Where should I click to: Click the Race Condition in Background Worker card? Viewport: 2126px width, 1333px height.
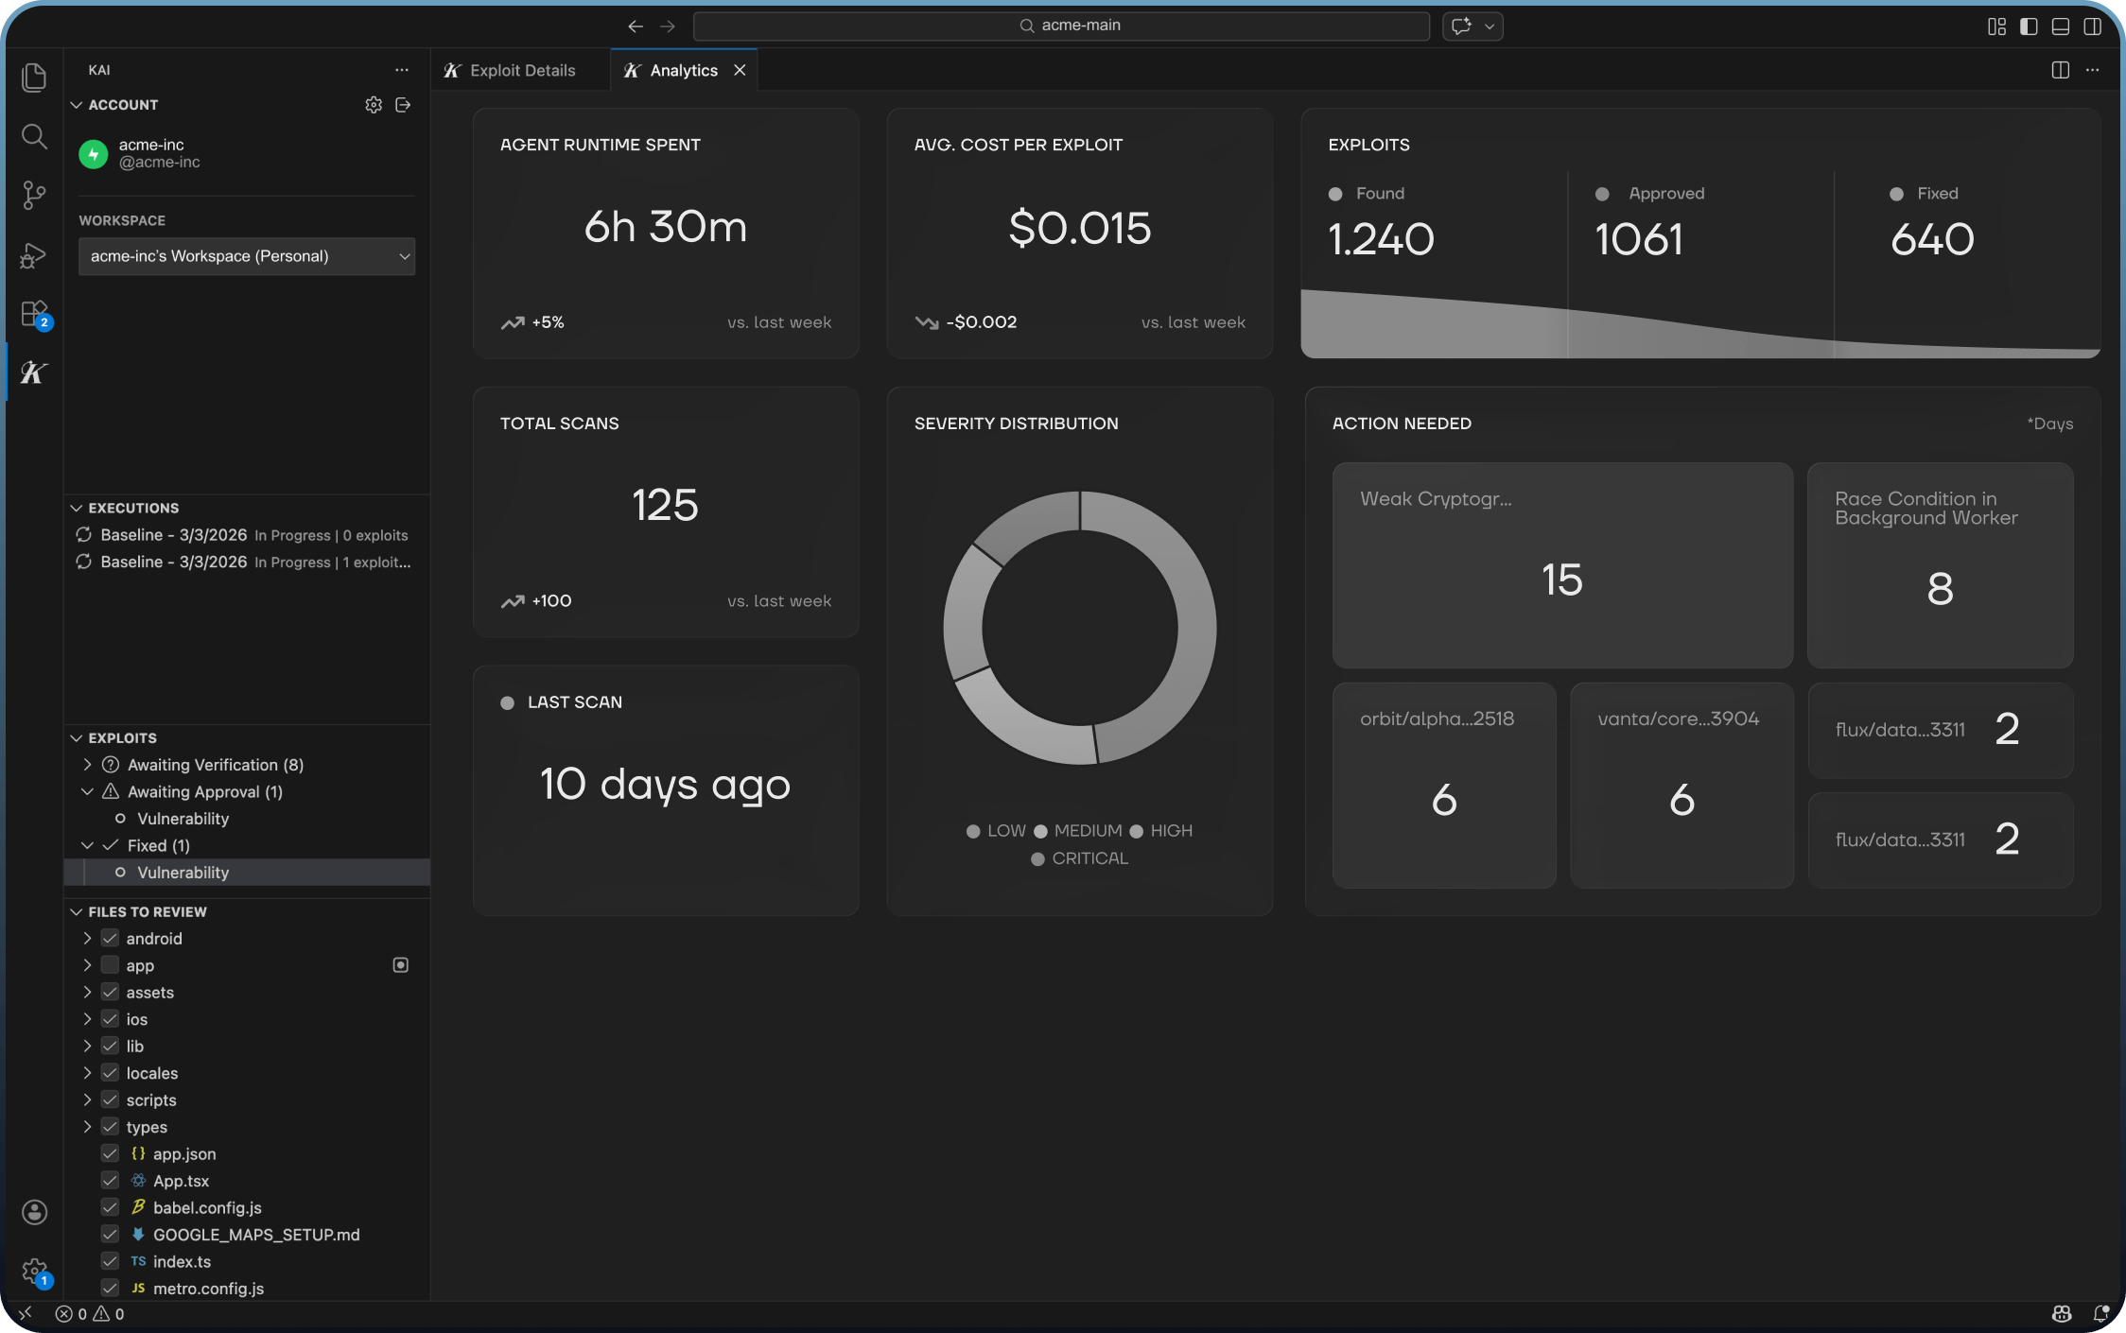click(1938, 565)
